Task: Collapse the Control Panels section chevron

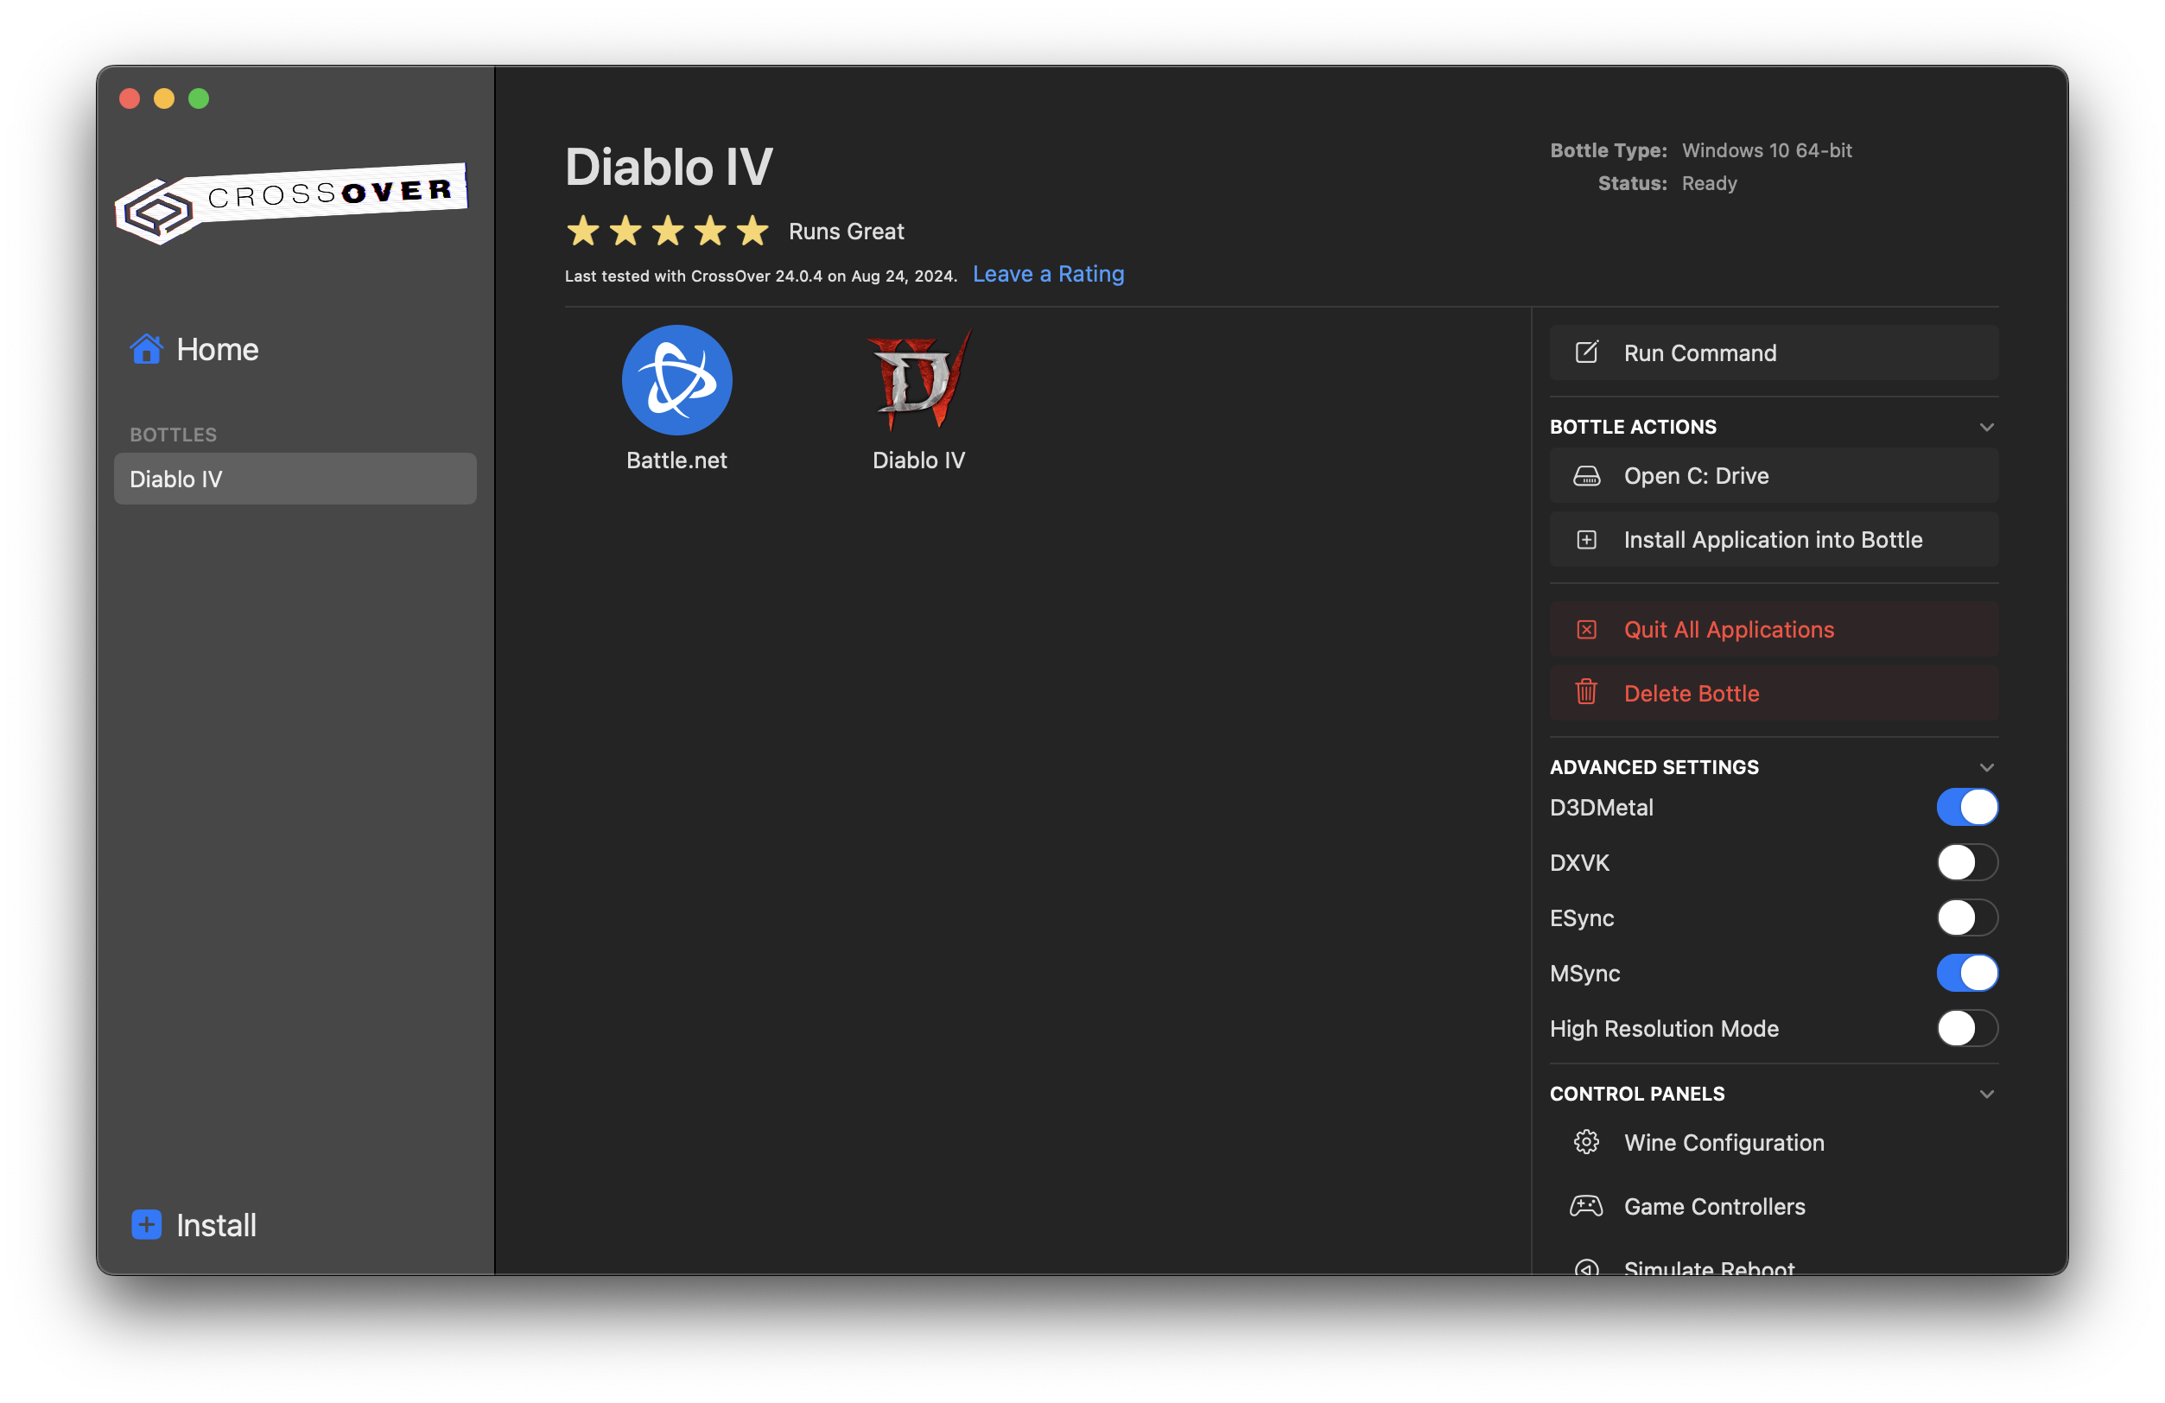Action: 1987,1094
